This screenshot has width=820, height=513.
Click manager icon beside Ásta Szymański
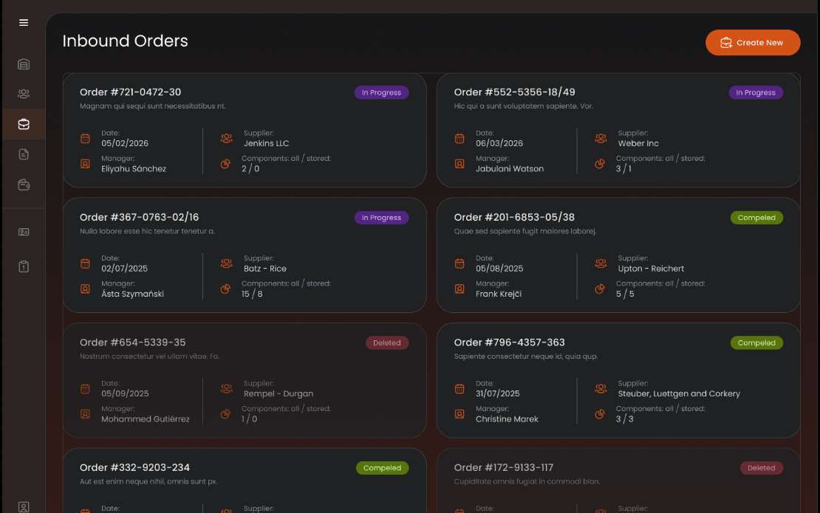[x=85, y=289]
